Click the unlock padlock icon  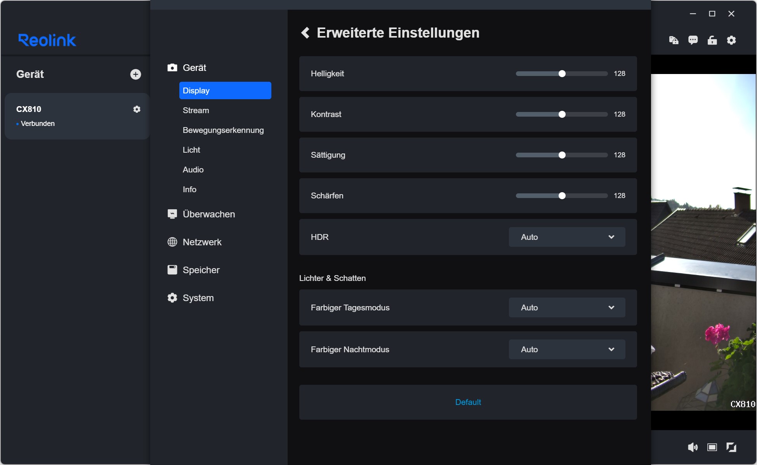coord(712,40)
